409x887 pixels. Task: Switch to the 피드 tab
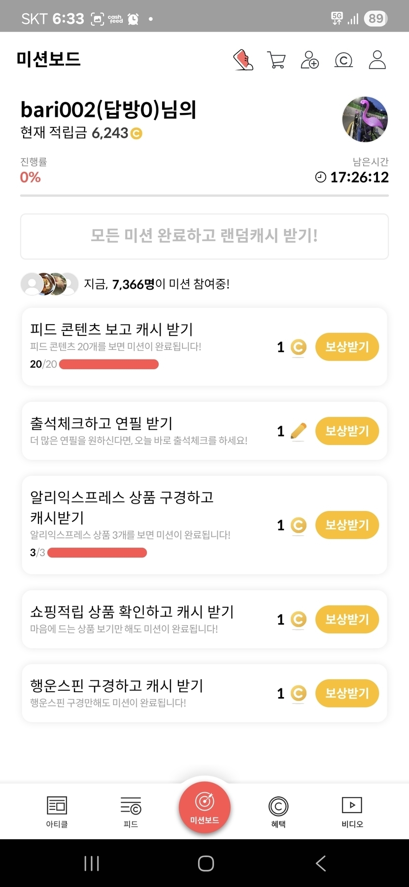(131, 812)
